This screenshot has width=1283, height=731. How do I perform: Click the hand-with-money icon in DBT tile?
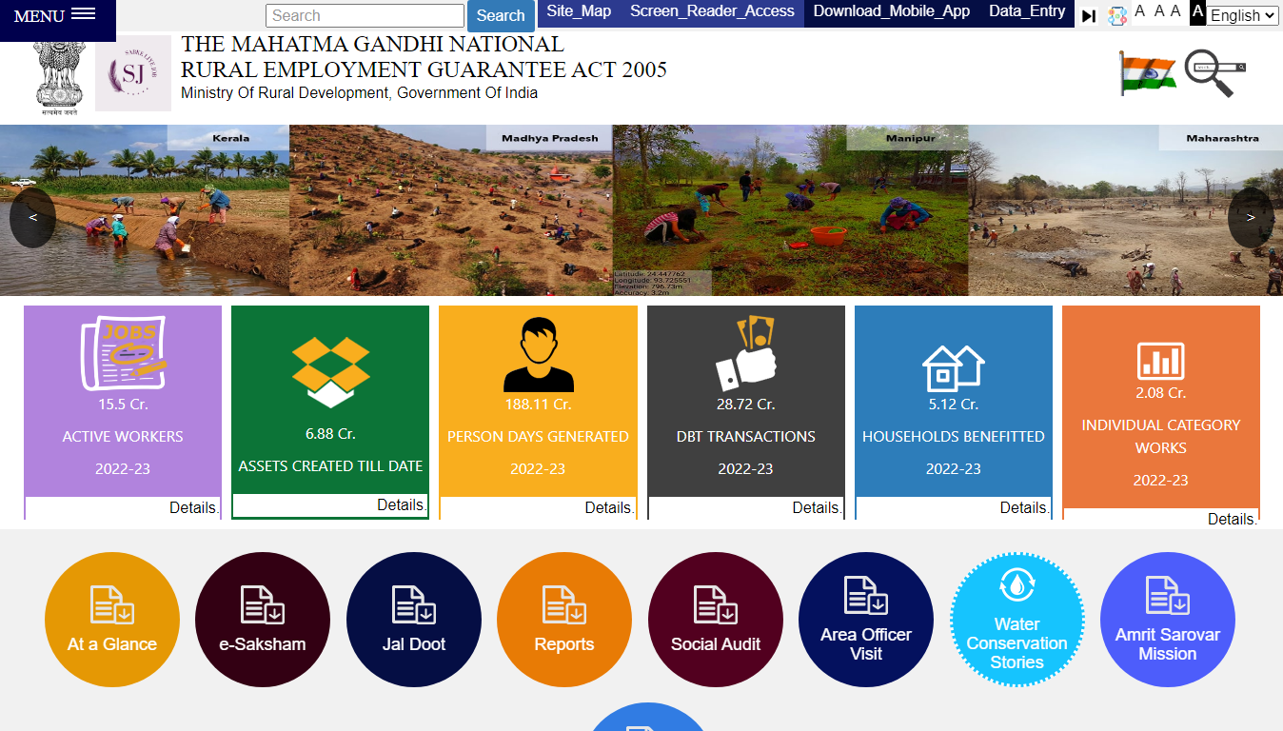point(745,353)
